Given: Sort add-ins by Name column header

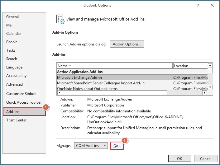Looking at the screenshot, I should click(115, 66).
